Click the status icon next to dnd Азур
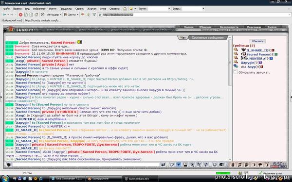The image size is (292, 182). tap(236, 66)
